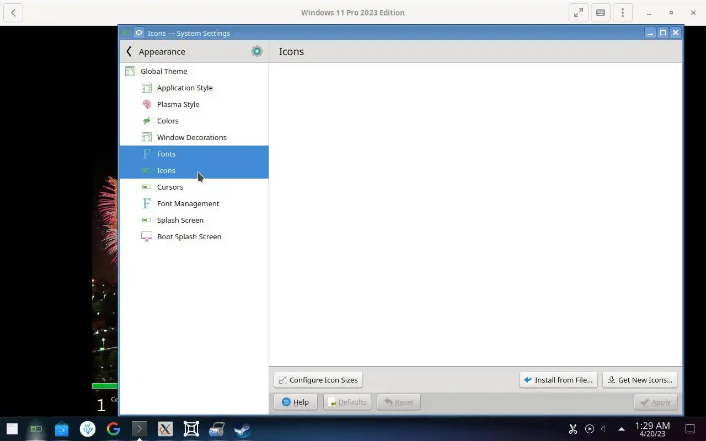Click the Icons entry's icon

click(x=146, y=170)
